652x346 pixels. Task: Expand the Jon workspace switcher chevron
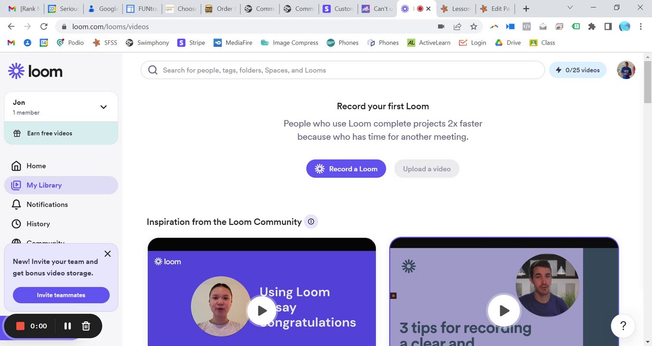coord(103,107)
